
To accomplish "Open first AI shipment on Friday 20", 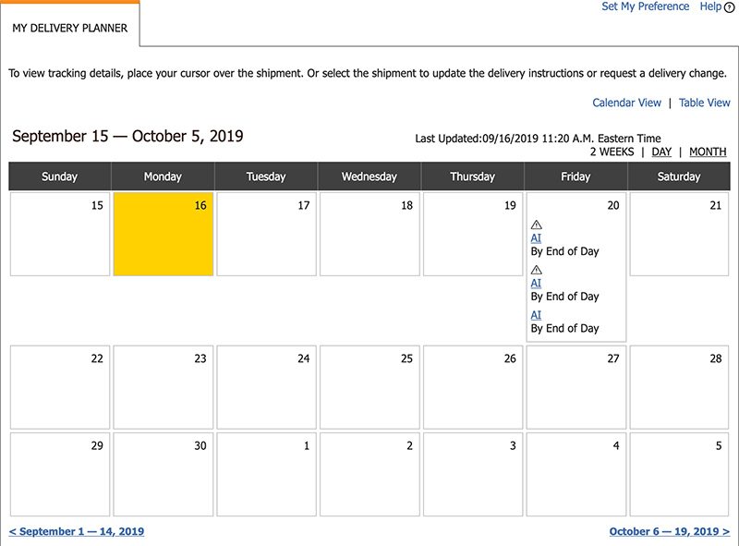I will [536, 237].
